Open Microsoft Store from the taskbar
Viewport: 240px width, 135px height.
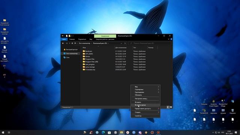(x=109, y=132)
